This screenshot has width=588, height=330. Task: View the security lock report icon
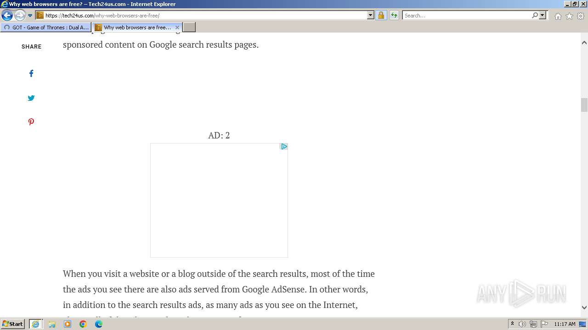click(x=381, y=15)
